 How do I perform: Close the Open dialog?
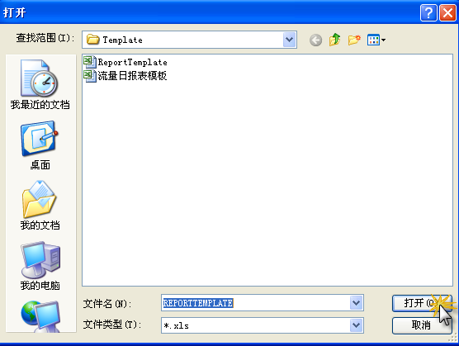[447, 13]
